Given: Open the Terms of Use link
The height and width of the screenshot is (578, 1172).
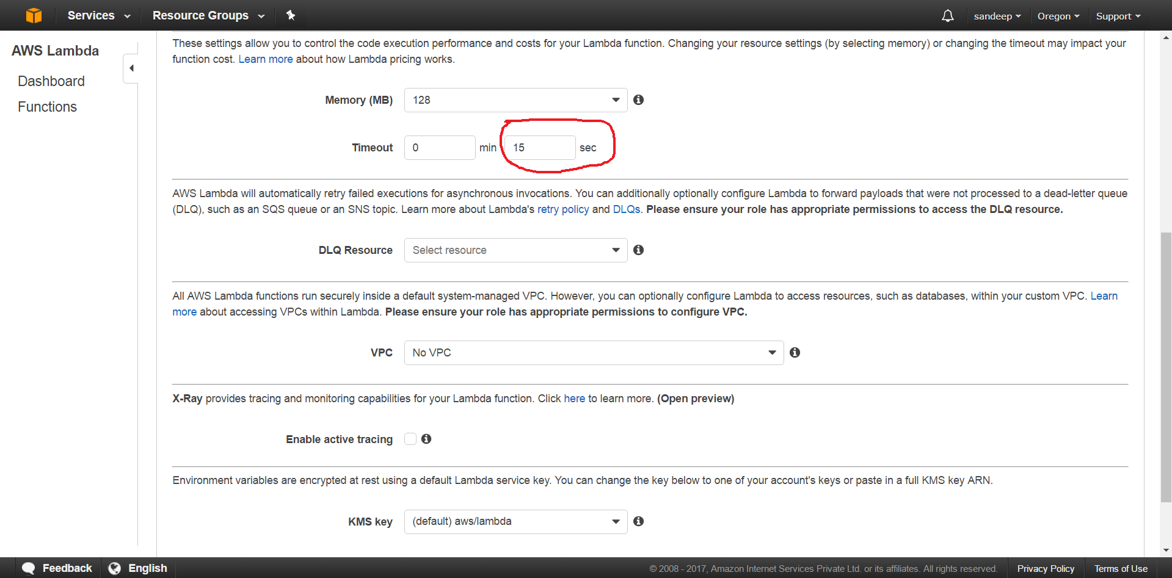Looking at the screenshot, I should click(1121, 569).
